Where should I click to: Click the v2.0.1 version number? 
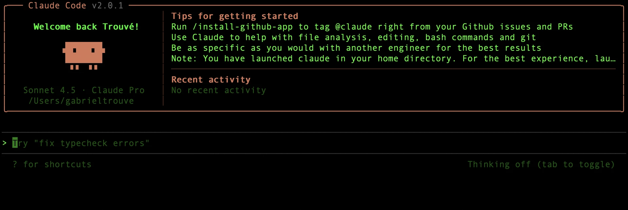coord(108,6)
